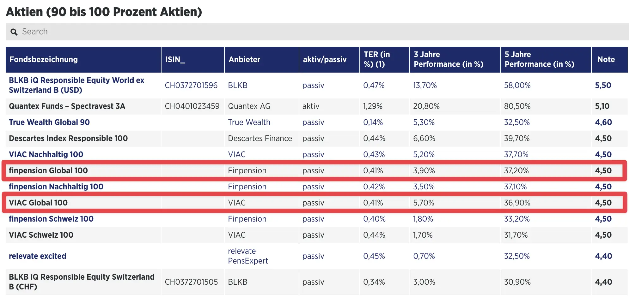Open BLKB iQ Responsible Equity World link

coord(76,85)
